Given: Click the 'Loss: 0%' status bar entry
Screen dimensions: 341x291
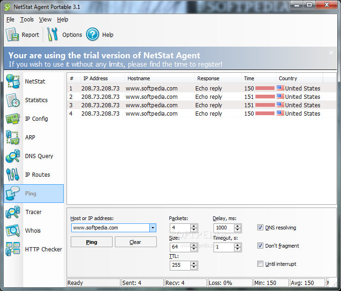Looking at the screenshot, I should pos(230,283).
